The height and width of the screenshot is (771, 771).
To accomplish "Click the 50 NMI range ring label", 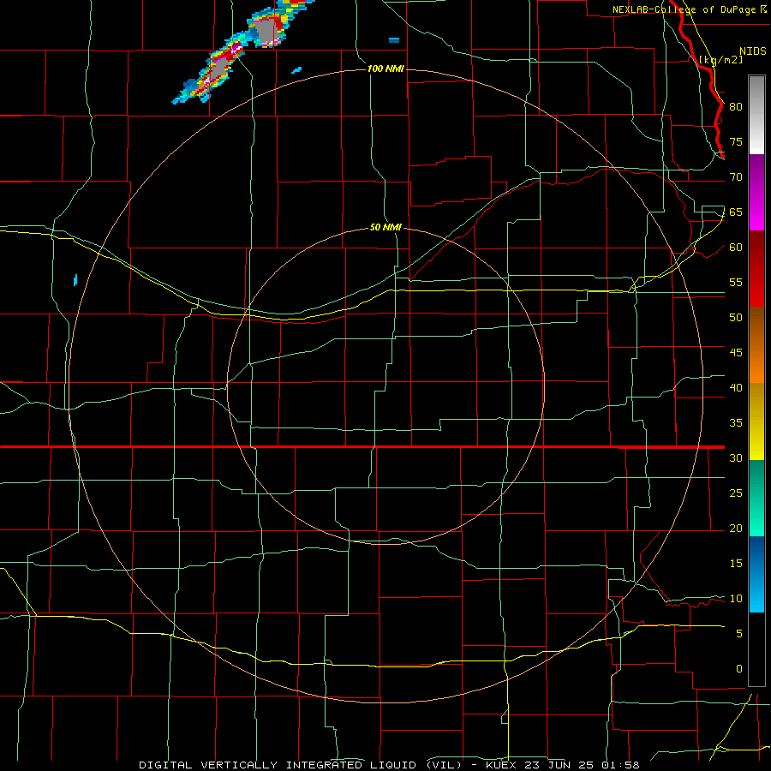I will pos(385,227).
